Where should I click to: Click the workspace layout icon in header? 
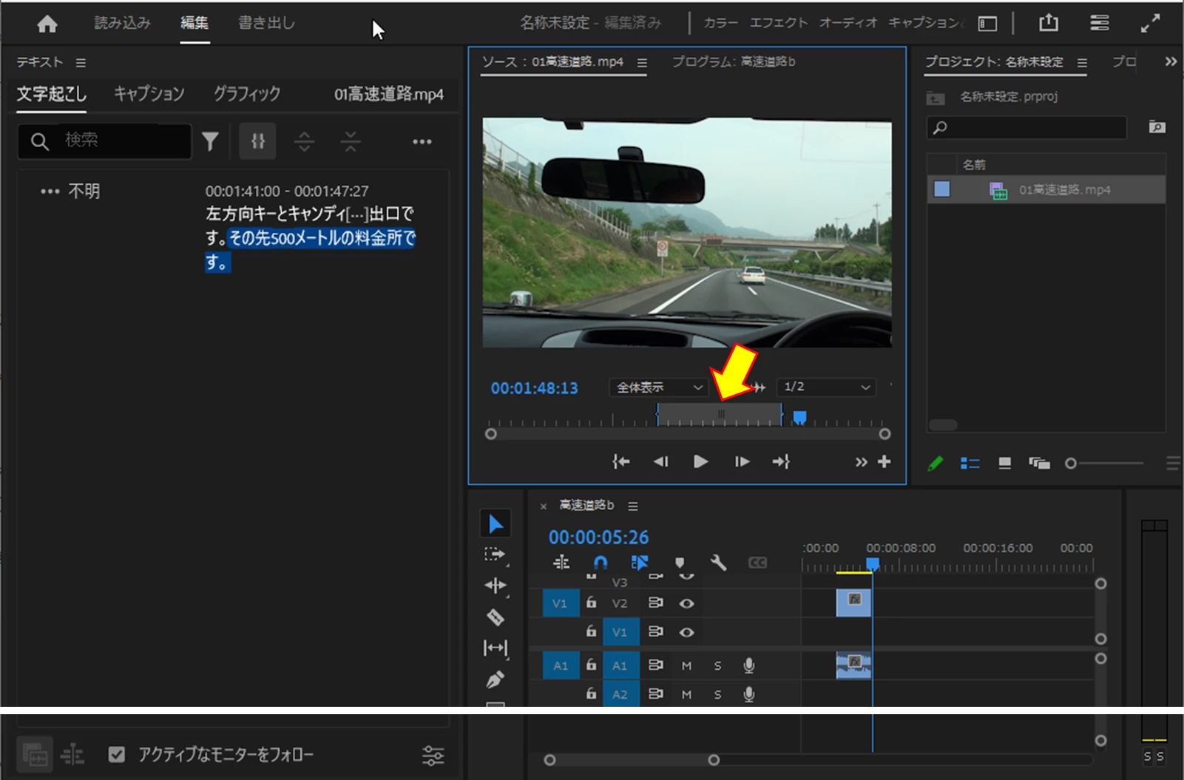coord(987,24)
